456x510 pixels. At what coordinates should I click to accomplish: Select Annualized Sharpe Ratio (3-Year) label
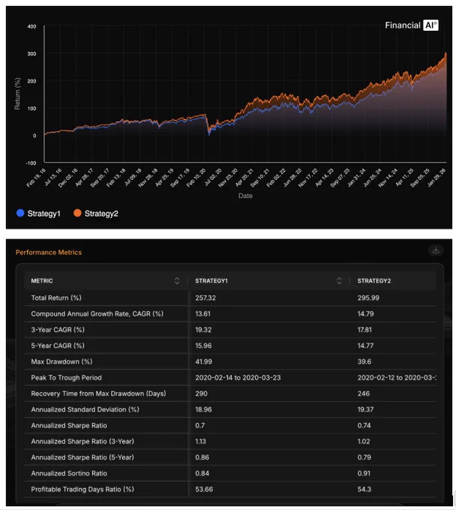coord(82,441)
